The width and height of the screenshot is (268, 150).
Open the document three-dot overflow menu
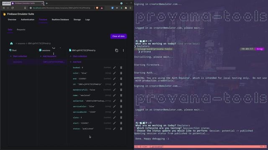click(x=123, y=50)
